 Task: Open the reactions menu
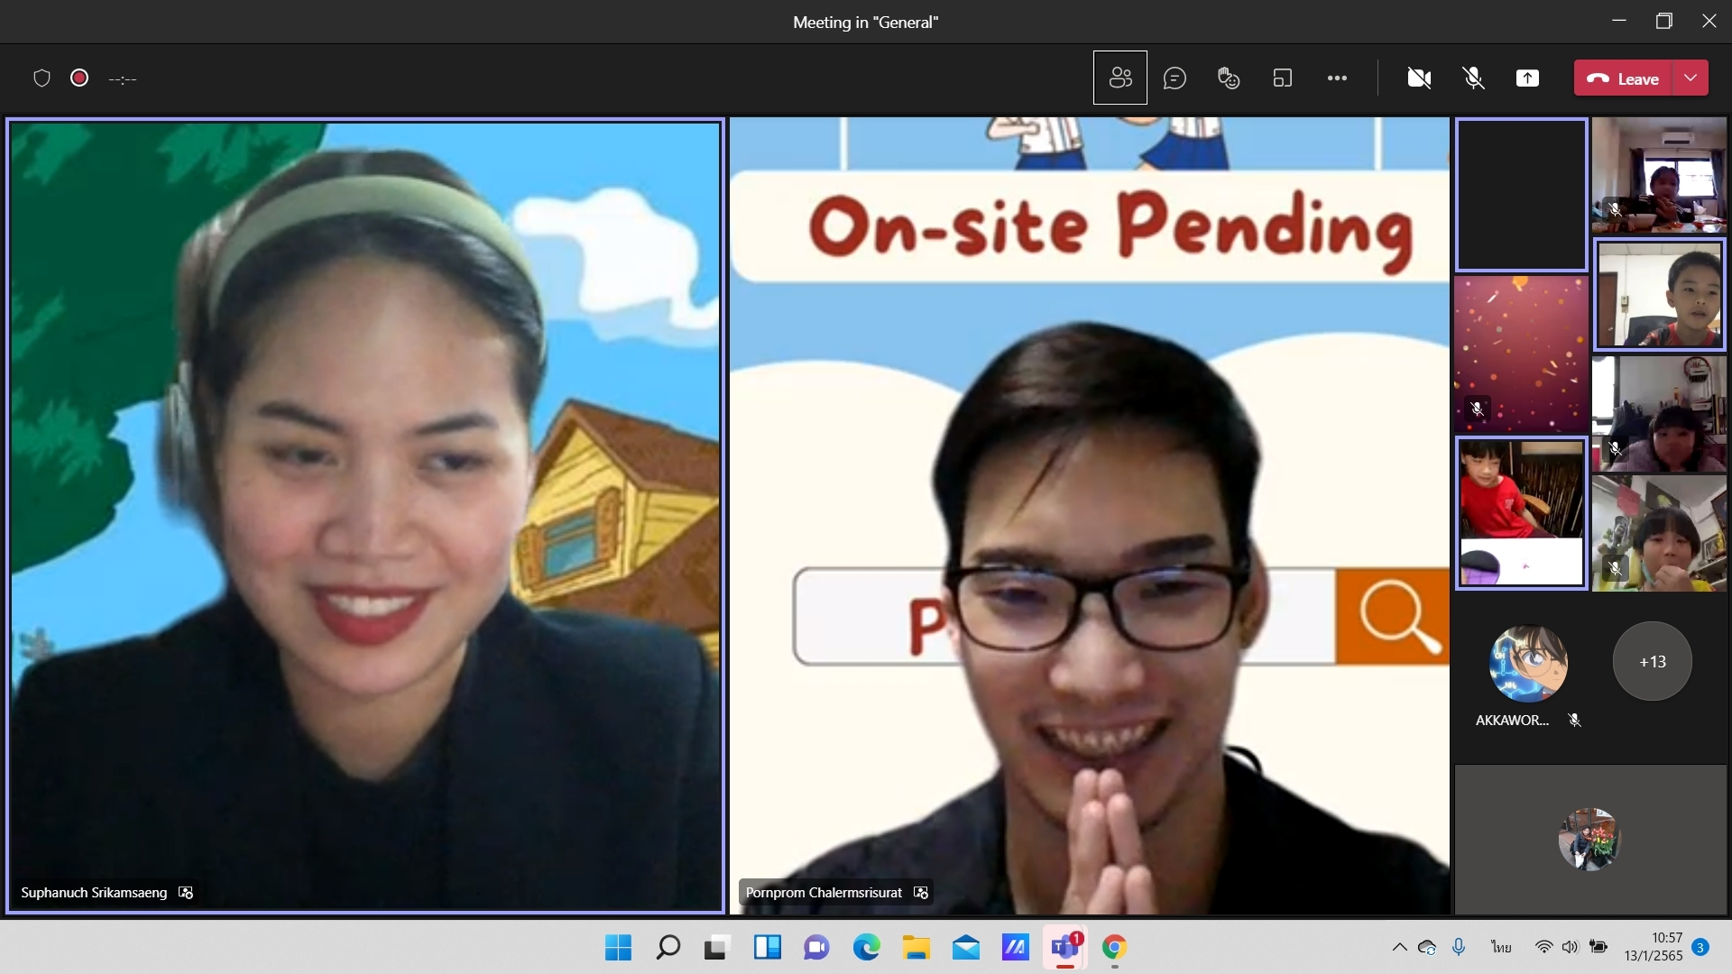pyautogui.click(x=1228, y=78)
